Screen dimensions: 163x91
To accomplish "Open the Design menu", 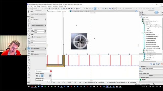I will pyautogui.click(x=38, y=6).
